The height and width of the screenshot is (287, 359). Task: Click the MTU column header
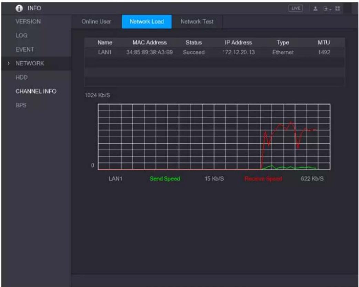click(x=324, y=43)
